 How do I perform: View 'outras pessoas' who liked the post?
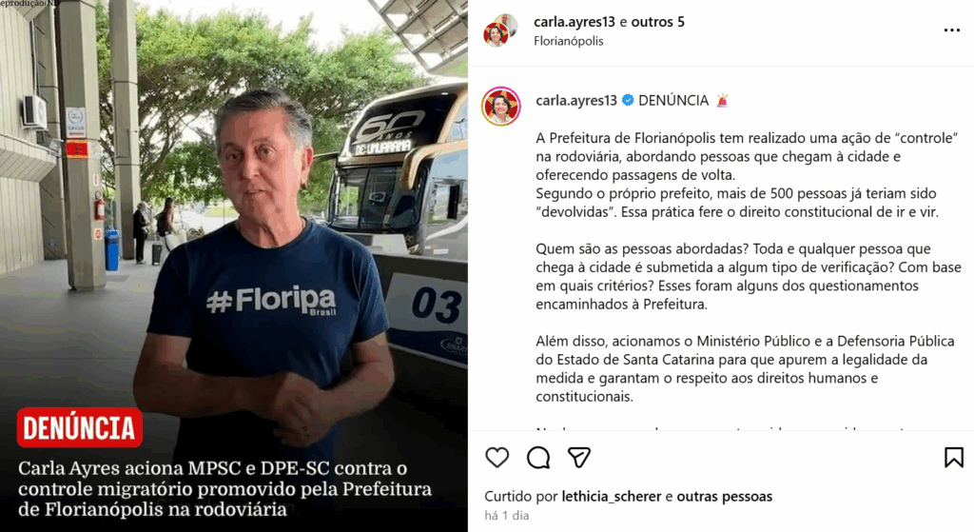[724, 497]
